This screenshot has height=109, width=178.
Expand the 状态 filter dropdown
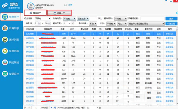[x=111, y=24]
